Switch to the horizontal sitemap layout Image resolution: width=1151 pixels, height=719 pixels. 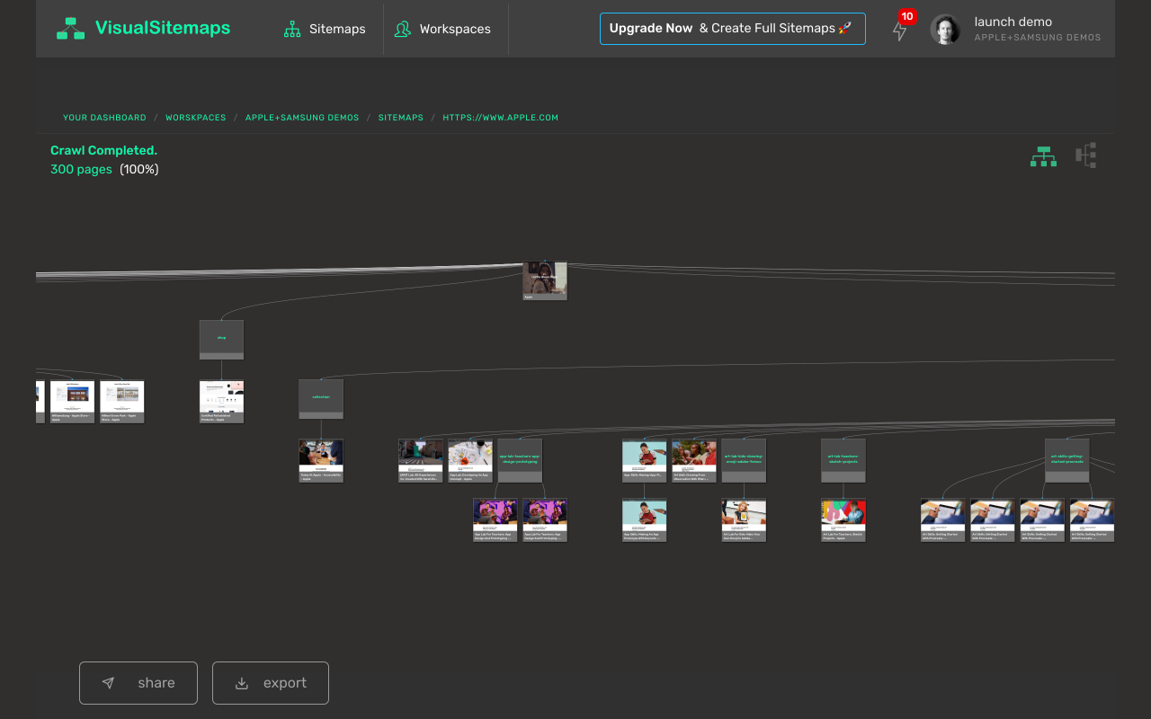[1086, 155]
